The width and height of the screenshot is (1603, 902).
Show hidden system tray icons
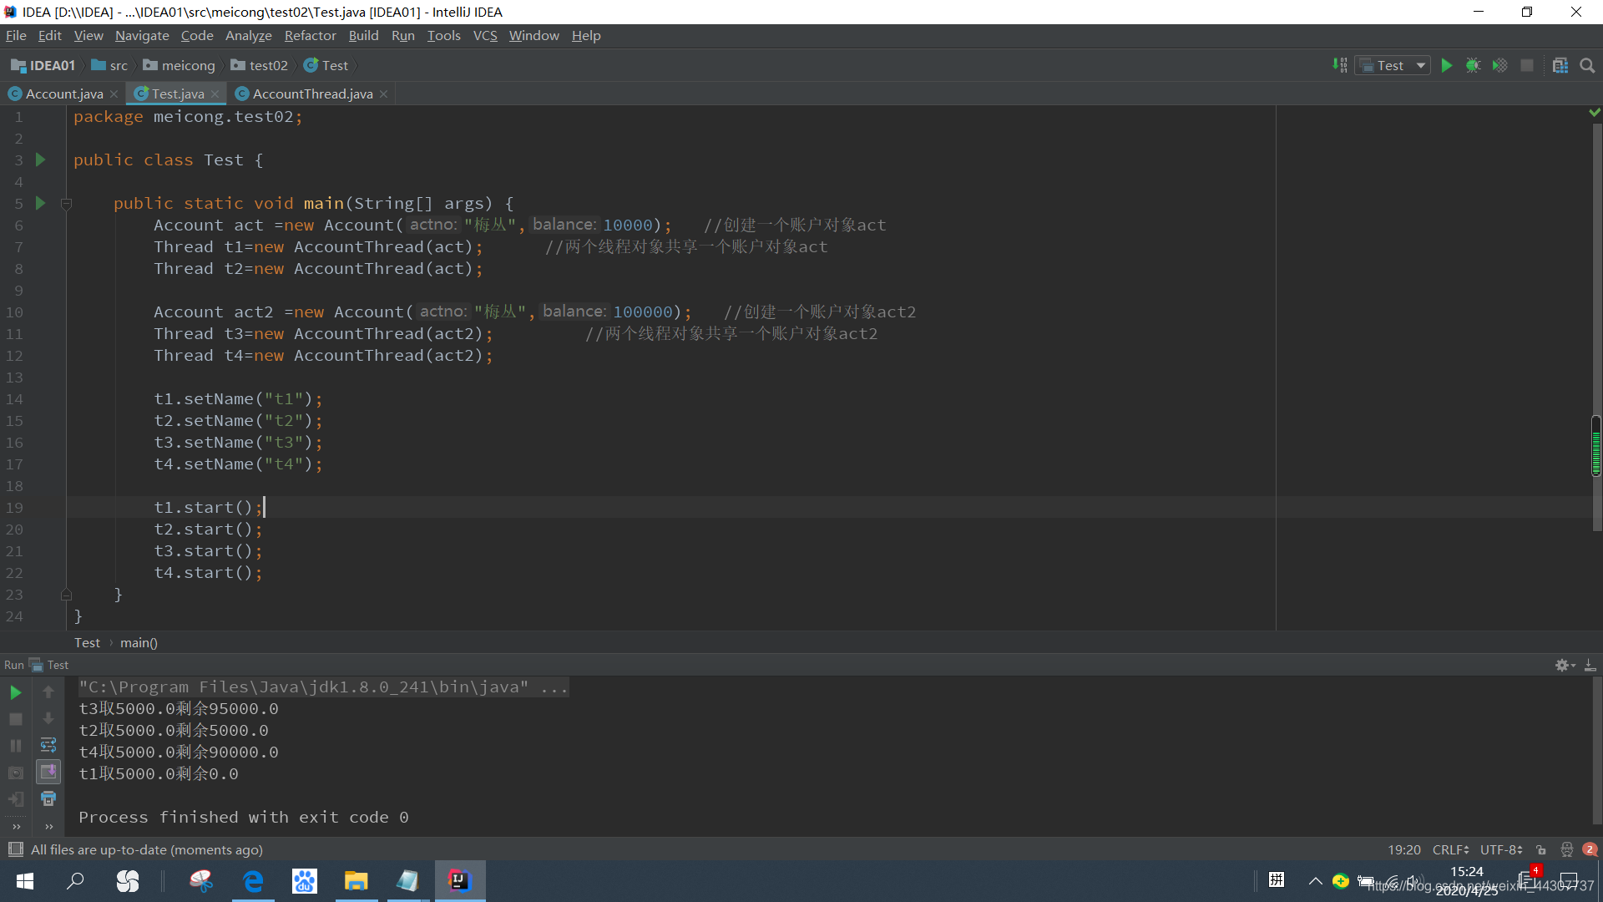[1316, 881]
